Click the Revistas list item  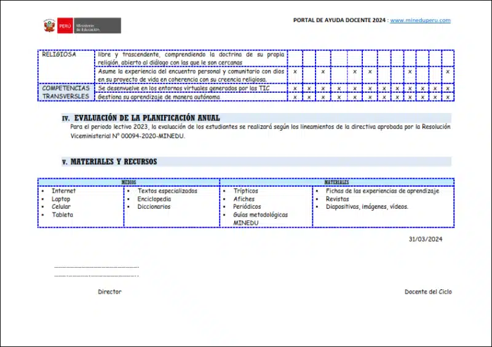click(x=337, y=199)
